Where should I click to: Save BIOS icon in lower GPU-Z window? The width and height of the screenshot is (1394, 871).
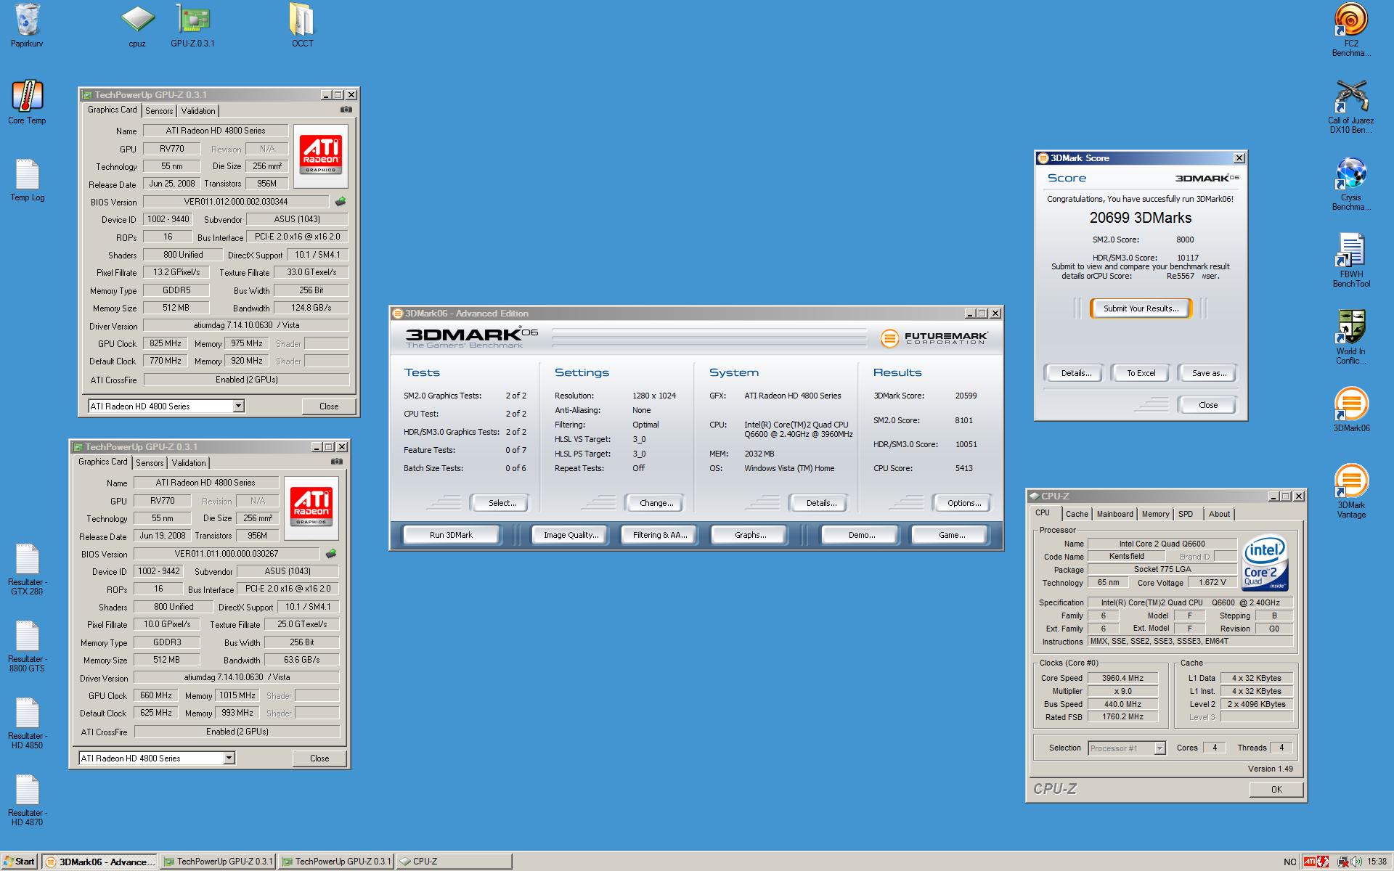(330, 554)
